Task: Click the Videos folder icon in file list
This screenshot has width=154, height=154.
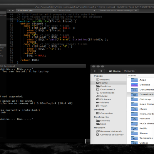Action: point(134,142)
